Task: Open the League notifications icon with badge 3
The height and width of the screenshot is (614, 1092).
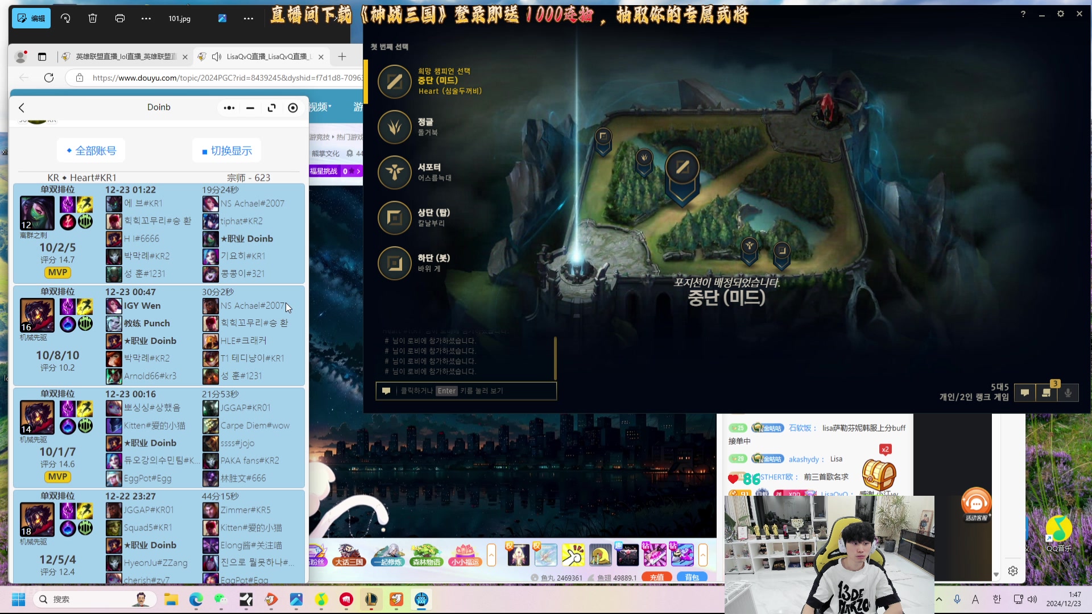Action: (1046, 393)
